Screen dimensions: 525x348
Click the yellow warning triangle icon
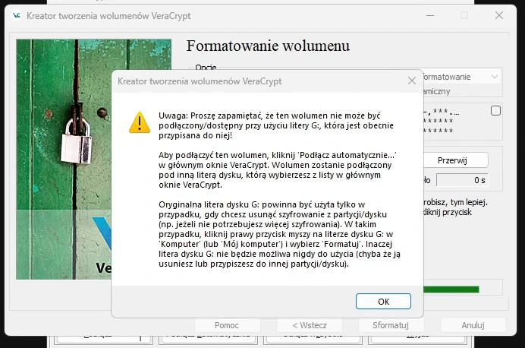coord(140,122)
